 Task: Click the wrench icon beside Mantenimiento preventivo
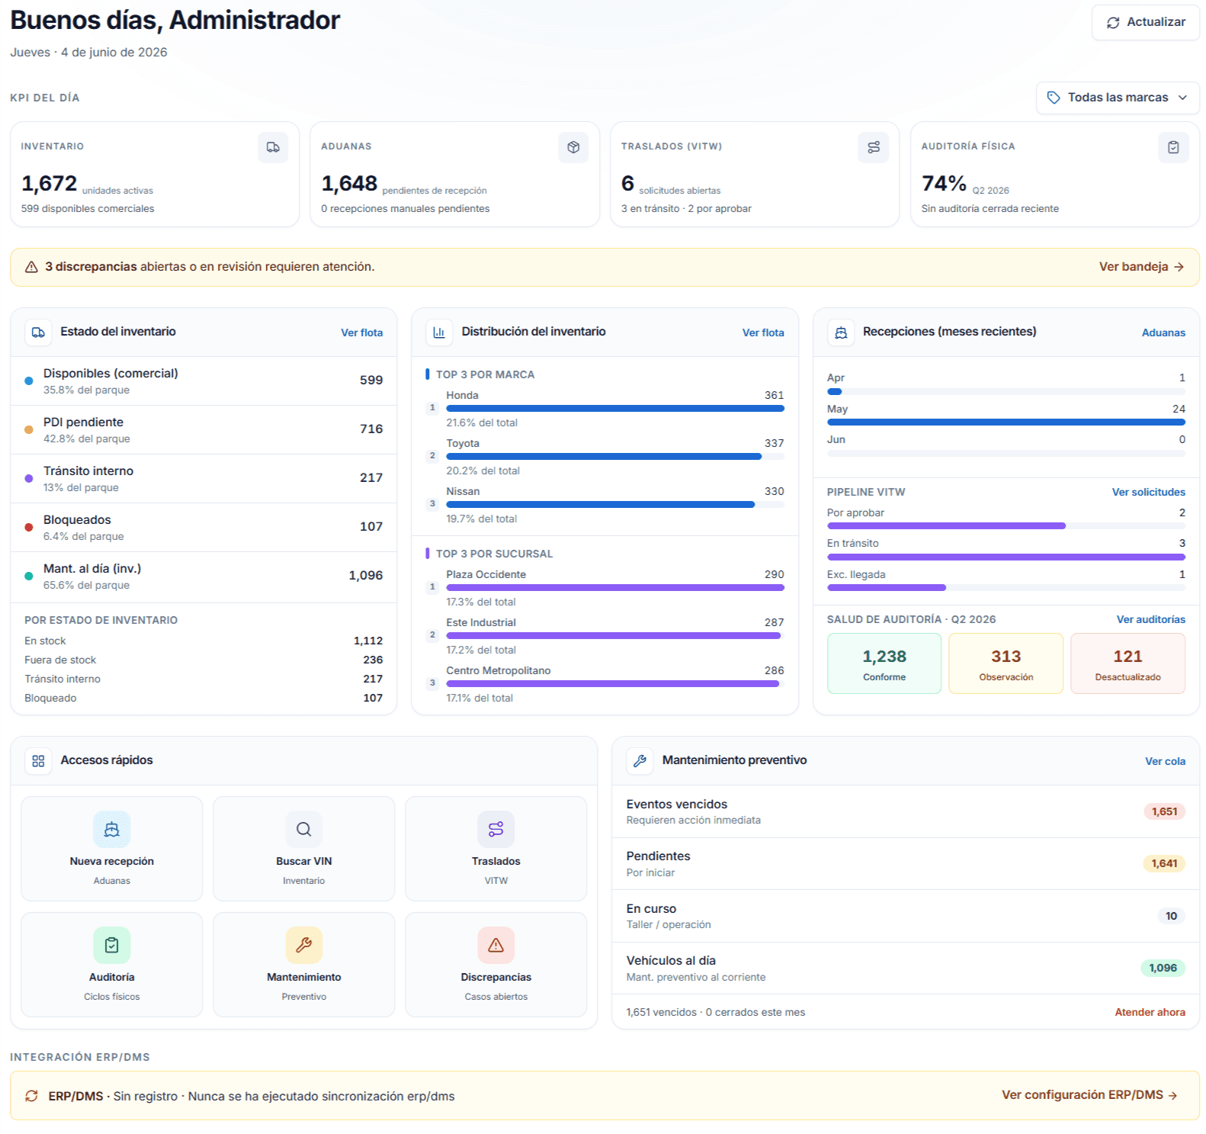point(640,761)
